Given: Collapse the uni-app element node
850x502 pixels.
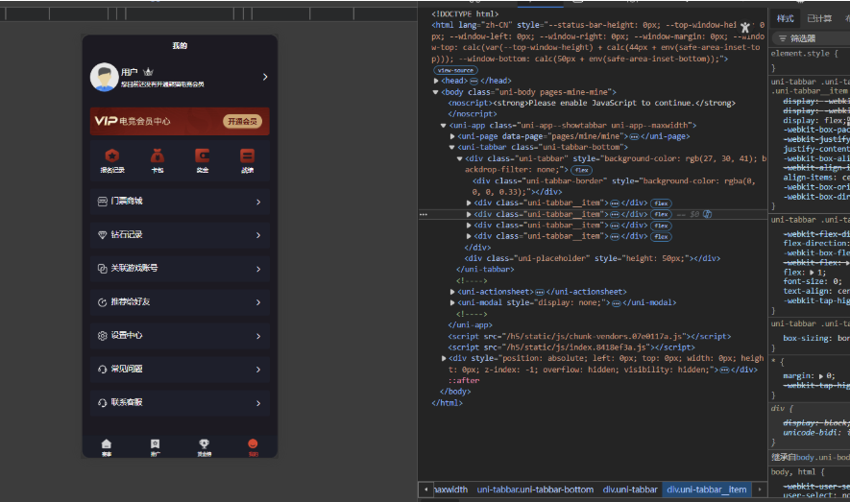Looking at the screenshot, I should (x=444, y=125).
